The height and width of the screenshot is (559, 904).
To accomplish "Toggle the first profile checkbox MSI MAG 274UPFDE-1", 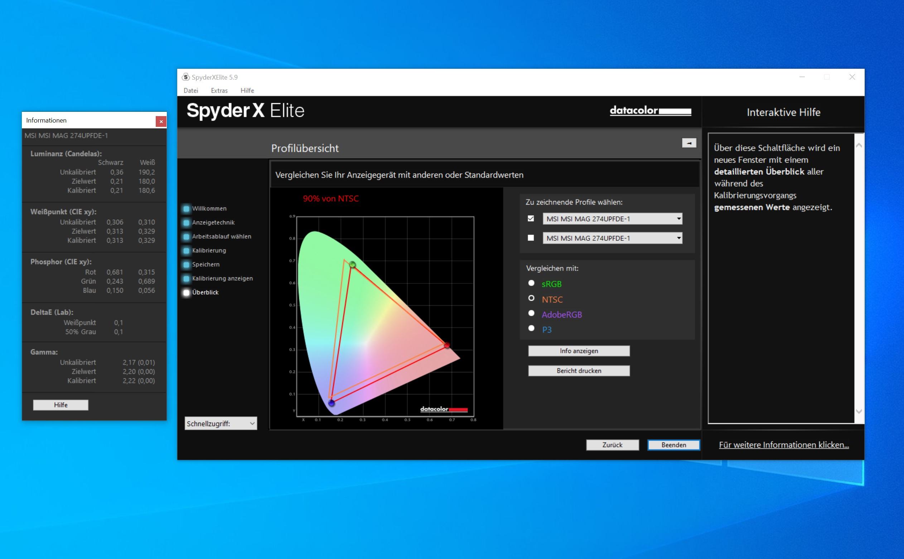I will [x=531, y=219].
